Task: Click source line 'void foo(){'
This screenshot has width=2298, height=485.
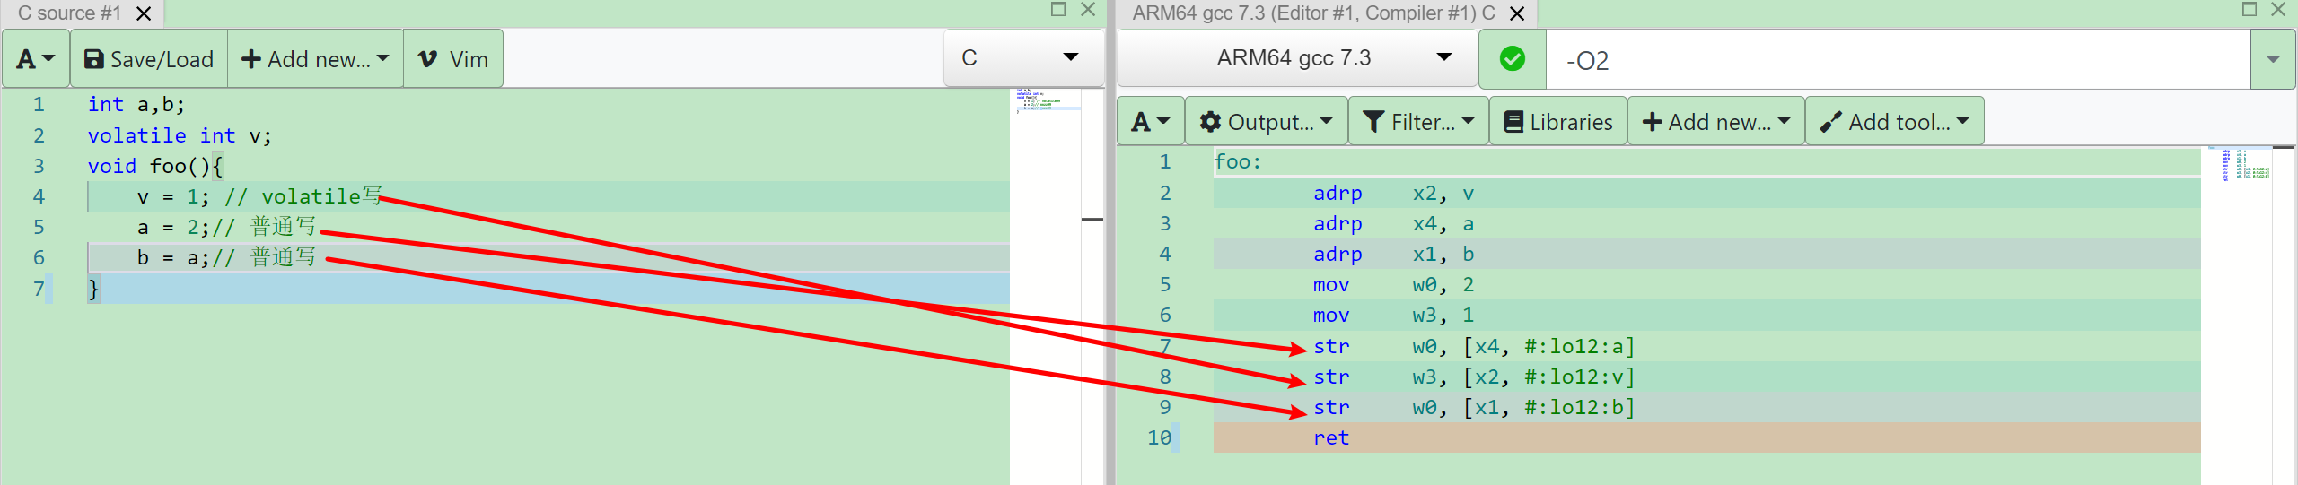Action: click(x=154, y=166)
